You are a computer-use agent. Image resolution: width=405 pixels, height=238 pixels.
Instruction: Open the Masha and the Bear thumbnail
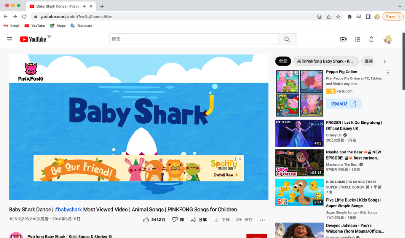click(x=300, y=163)
